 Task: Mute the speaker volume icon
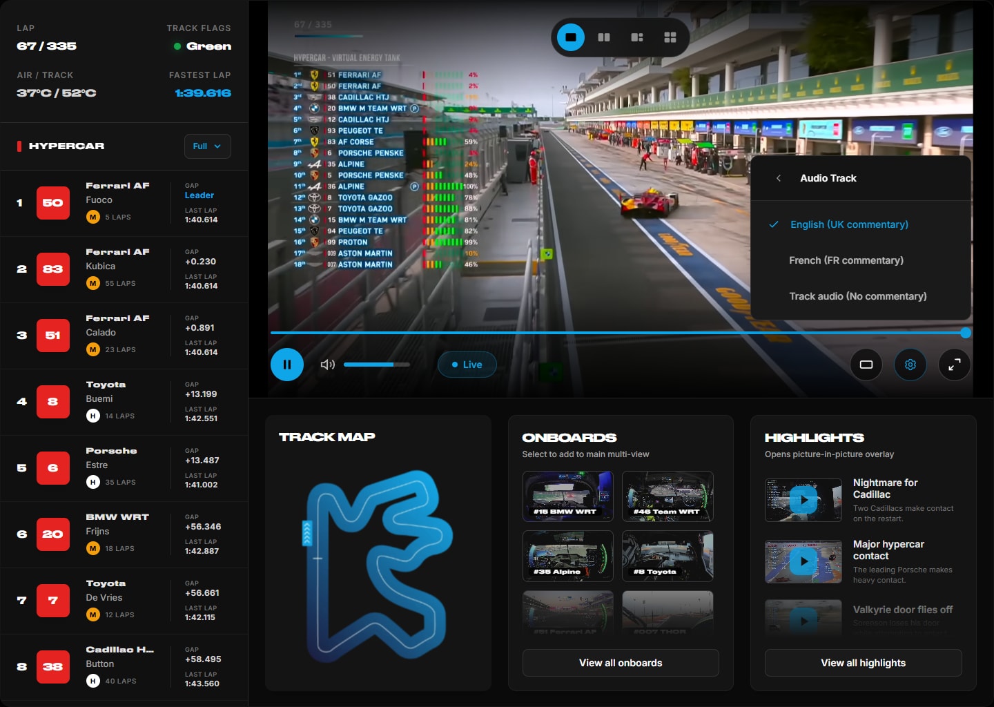[x=328, y=365]
